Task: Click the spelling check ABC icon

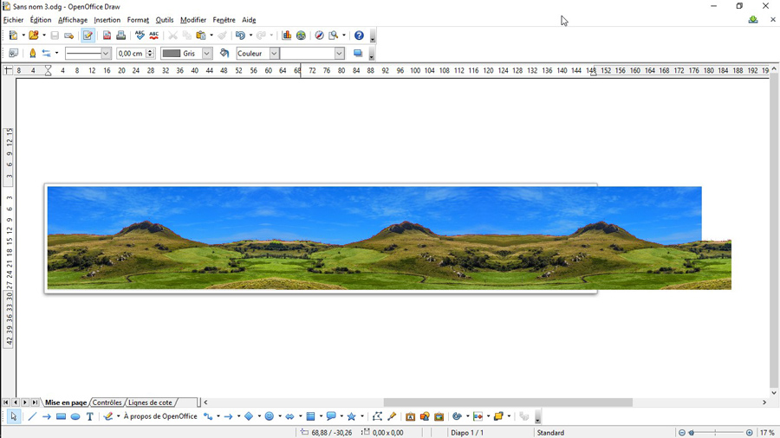Action: (x=140, y=35)
